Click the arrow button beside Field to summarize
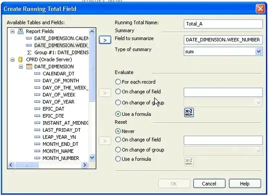The height and width of the screenshot is (196, 269). [105, 40]
